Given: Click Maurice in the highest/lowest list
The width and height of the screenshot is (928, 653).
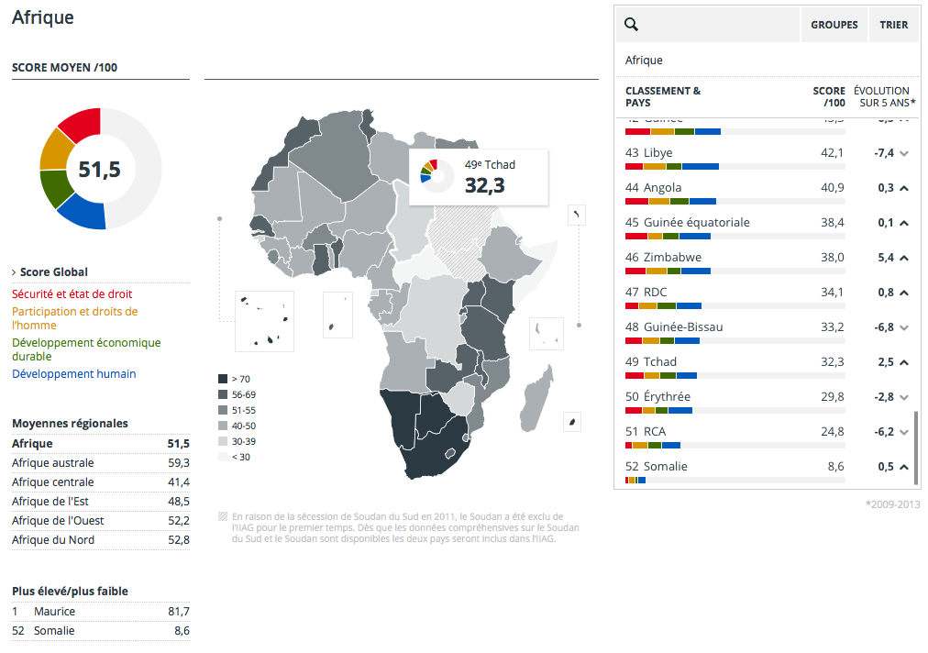Looking at the screenshot, I should (55, 611).
